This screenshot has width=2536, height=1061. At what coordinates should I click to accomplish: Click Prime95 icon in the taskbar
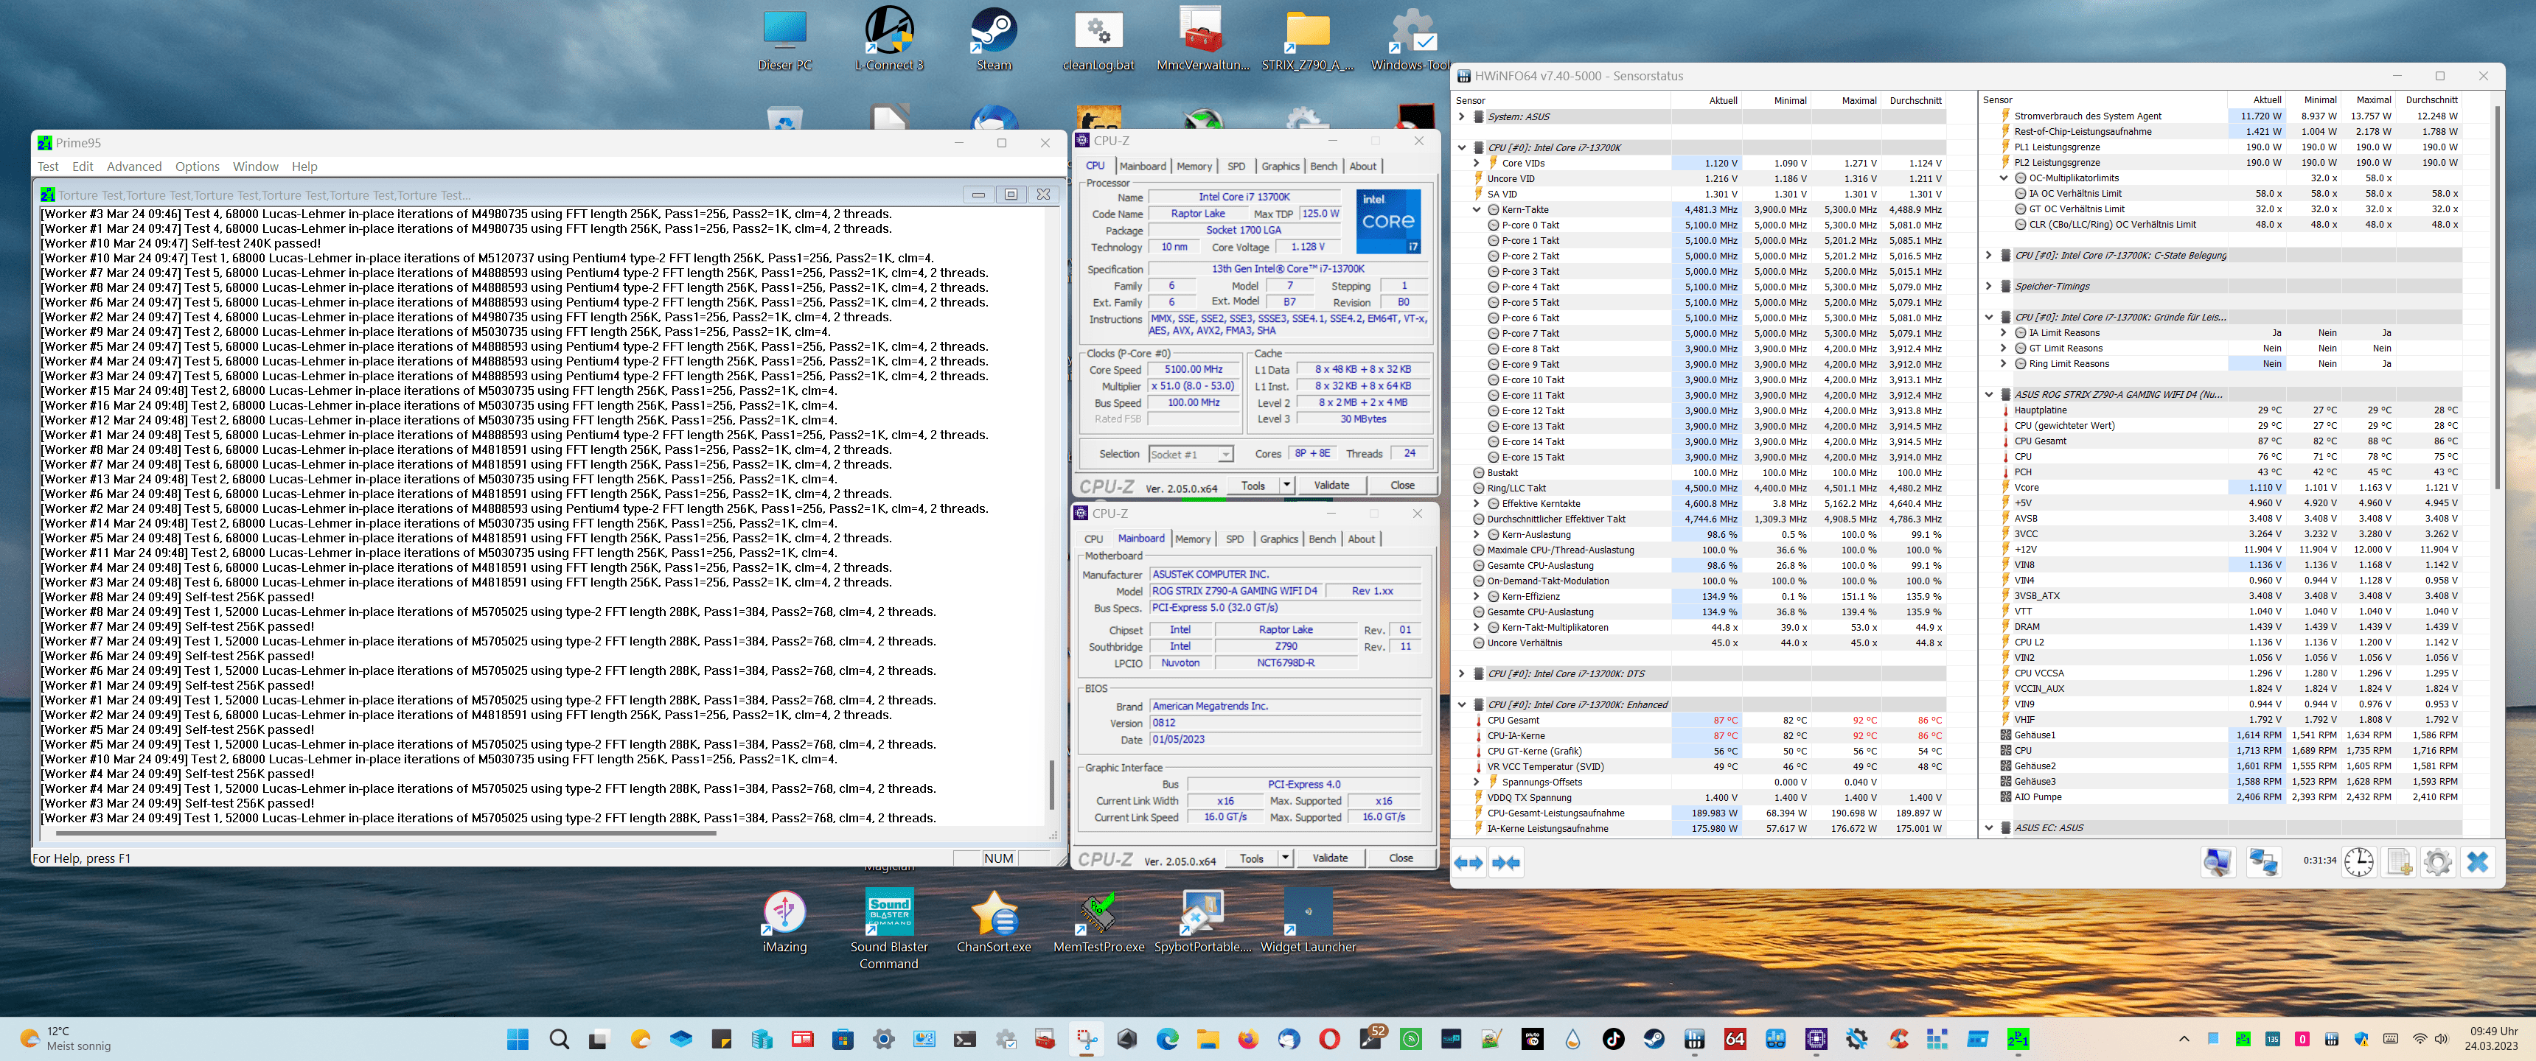point(2017,1038)
